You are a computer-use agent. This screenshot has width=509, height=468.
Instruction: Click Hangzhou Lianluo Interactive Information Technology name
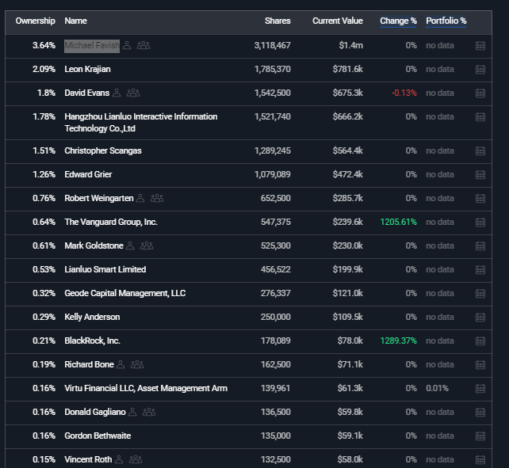point(141,123)
